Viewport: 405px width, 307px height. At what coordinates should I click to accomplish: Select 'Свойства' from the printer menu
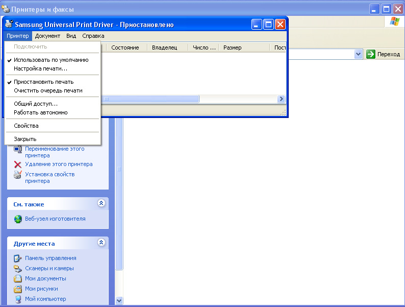pyautogui.click(x=26, y=126)
